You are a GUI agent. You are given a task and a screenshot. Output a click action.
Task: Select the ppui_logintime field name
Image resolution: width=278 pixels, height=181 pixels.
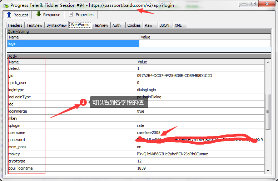tap(20, 168)
